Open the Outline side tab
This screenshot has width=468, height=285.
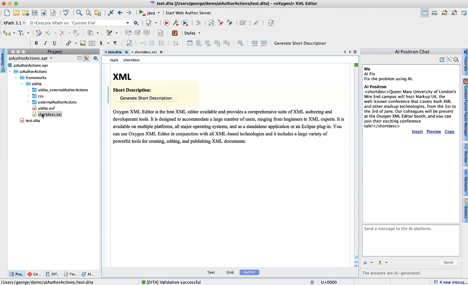coord(3,60)
